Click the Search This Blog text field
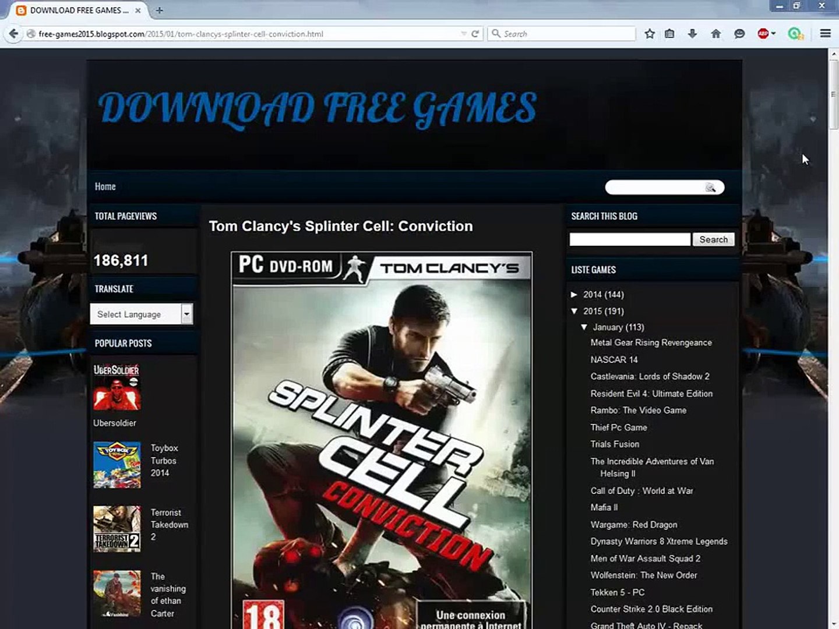The height and width of the screenshot is (629, 839). click(x=630, y=239)
